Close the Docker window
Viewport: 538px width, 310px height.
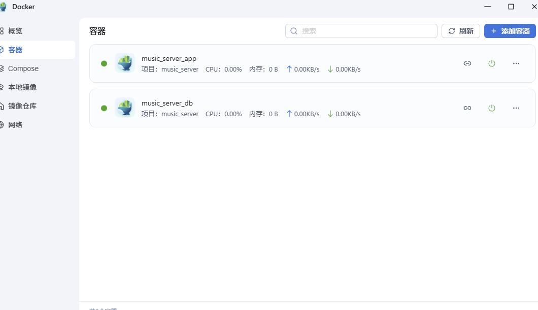pyautogui.click(x=534, y=7)
